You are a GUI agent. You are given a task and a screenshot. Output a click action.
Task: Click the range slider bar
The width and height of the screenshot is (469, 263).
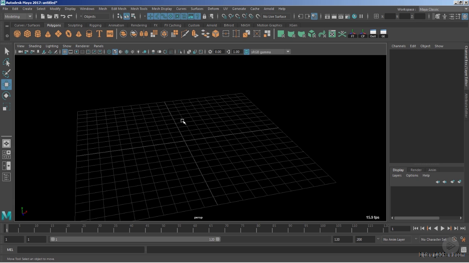135,239
